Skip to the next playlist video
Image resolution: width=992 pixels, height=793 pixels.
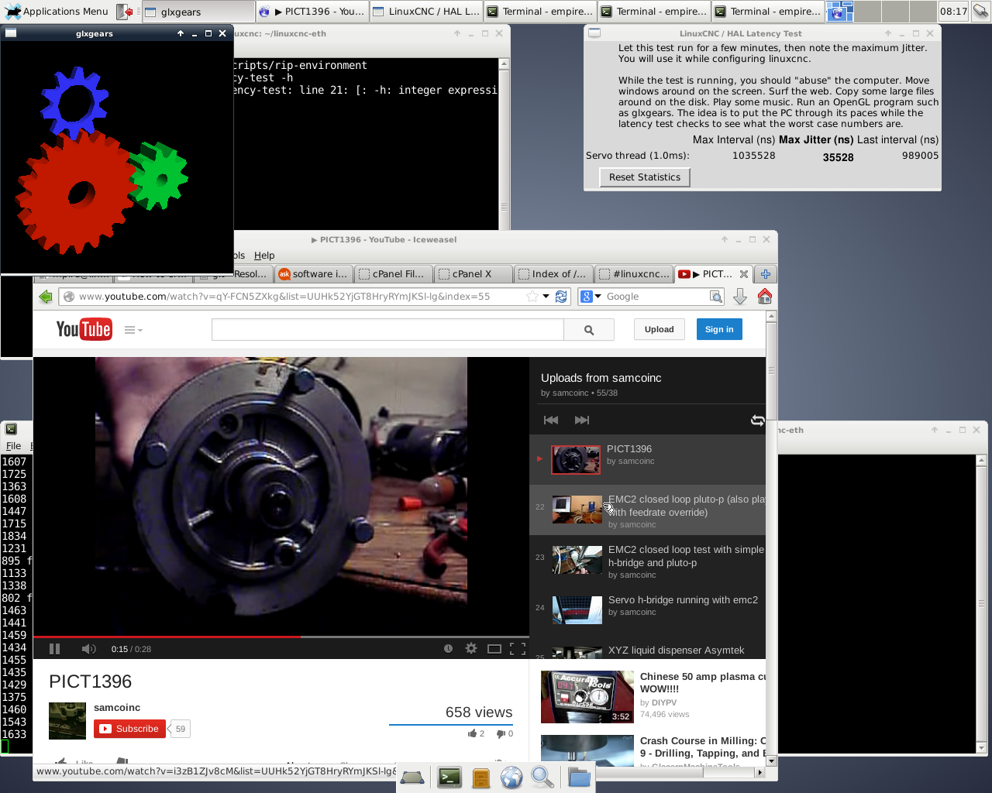pos(582,420)
